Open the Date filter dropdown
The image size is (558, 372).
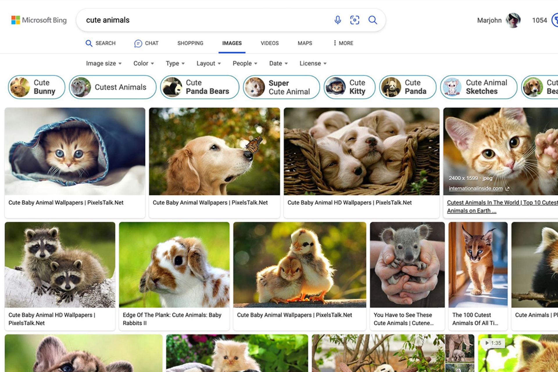coord(278,63)
